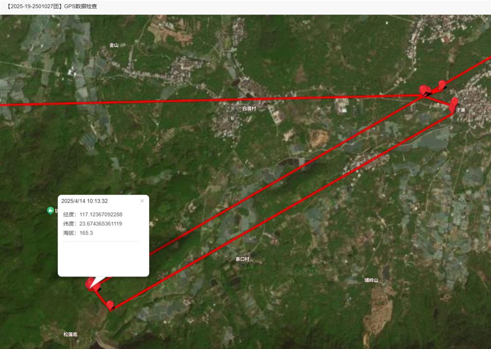The image size is (491, 349).
Task: Click longitude value 117.12367092288
Action: 101,214
